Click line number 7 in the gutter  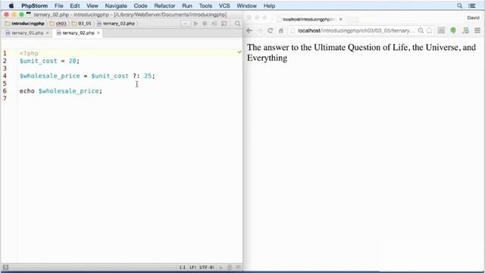(5, 99)
